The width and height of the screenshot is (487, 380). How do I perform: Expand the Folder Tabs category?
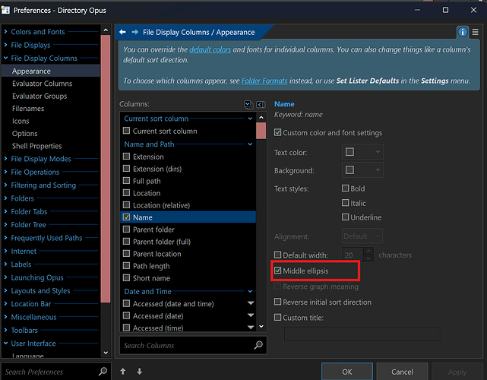point(5,211)
